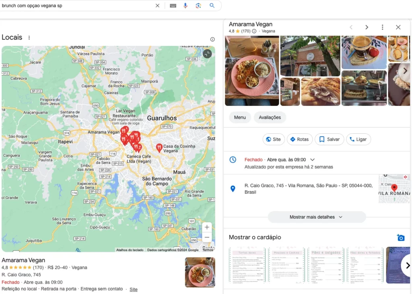This screenshot has width=412, height=294.
Task: Open Amarama Vegan listing title
Action: tap(23, 260)
